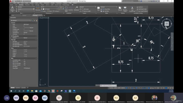Click the navigation bar on drawing's right edge

(x=172, y=41)
